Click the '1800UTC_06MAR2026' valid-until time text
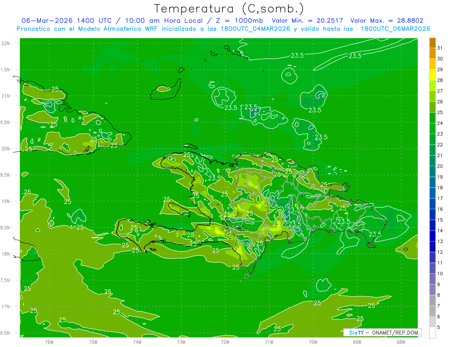450x347 pixels. 395,29
